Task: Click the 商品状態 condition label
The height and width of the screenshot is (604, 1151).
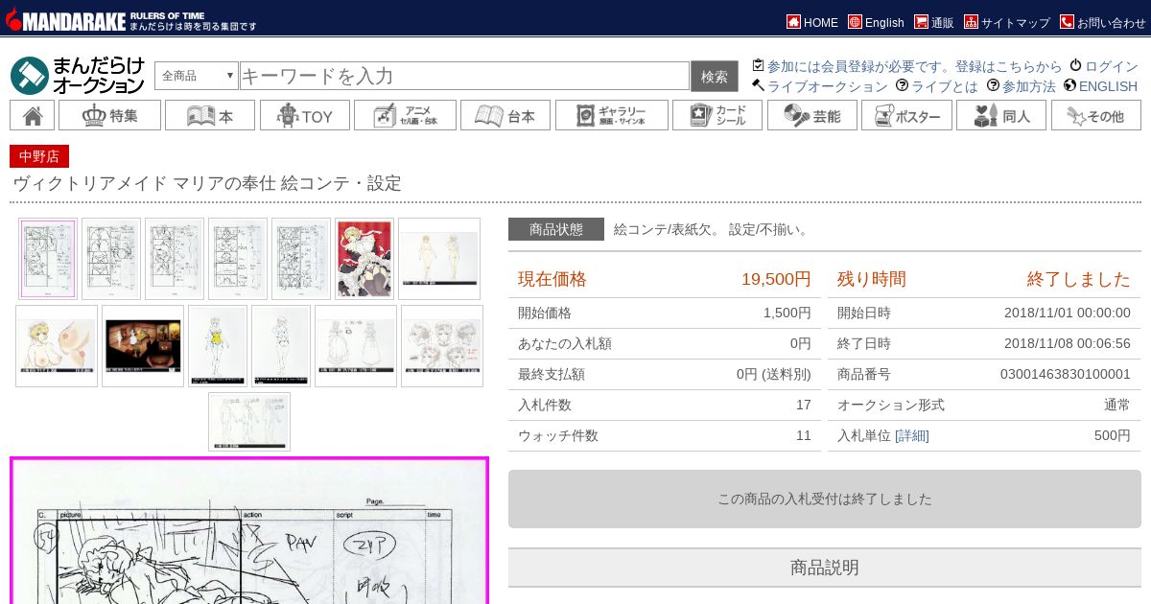Action: click(x=556, y=229)
